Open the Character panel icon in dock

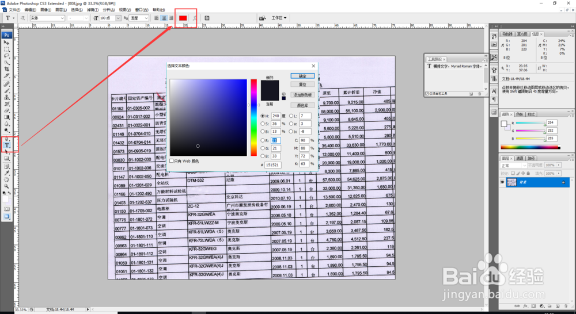(x=494, y=91)
